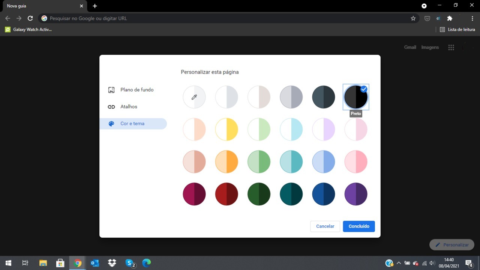
Task: Open the Windows notification center
Action: point(469,263)
